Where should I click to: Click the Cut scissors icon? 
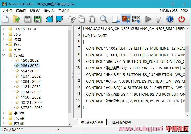pyautogui.click(x=71, y=19)
